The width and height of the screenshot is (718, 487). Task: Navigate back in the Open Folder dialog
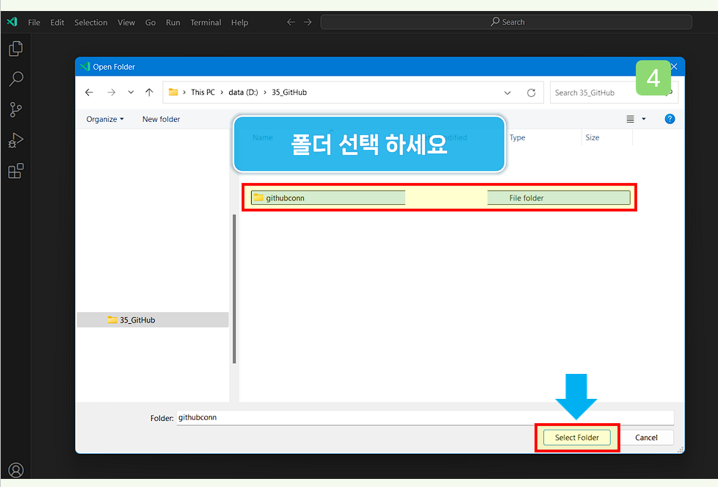pos(89,92)
